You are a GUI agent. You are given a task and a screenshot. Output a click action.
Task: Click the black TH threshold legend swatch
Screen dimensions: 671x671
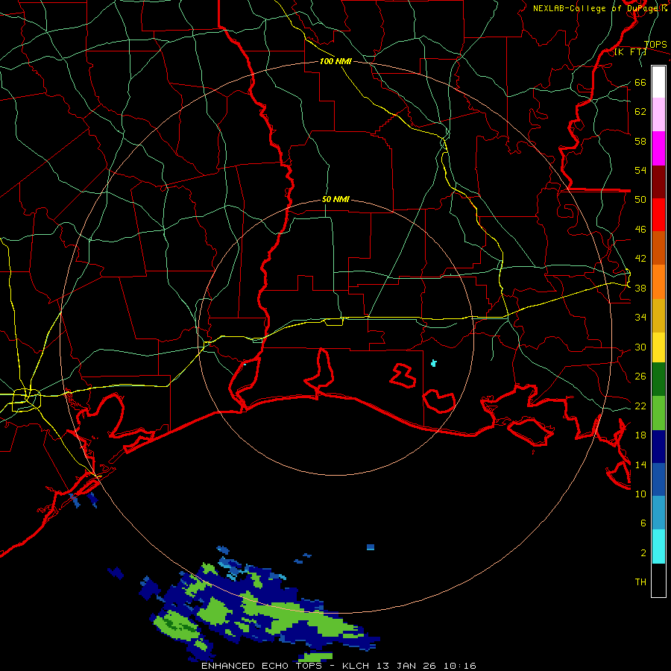pos(658,580)
